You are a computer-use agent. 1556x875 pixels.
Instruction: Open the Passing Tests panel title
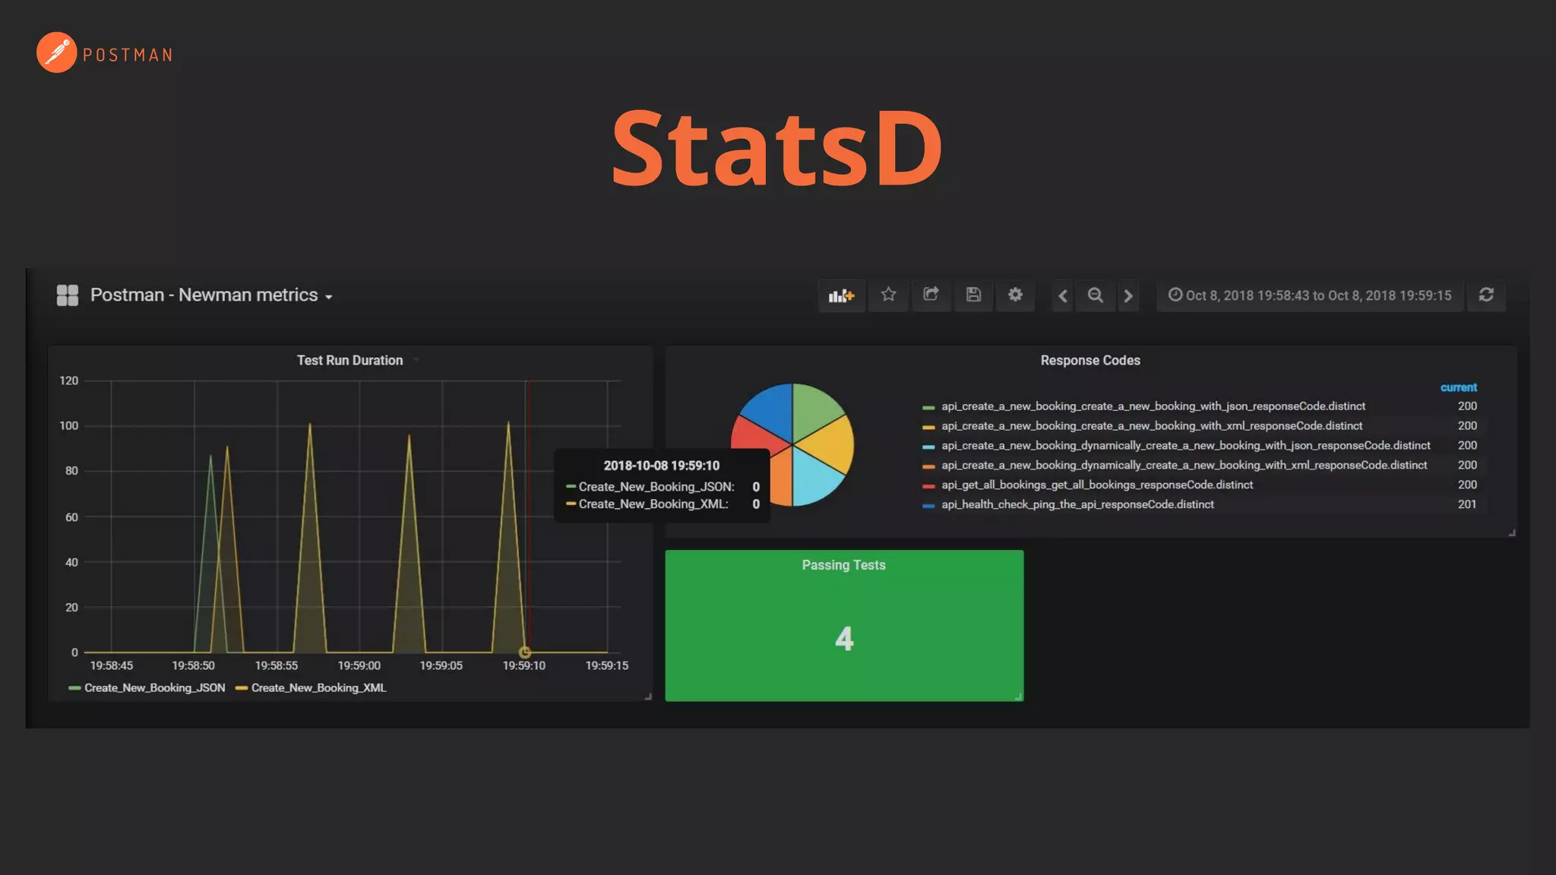tap(843, 565)
